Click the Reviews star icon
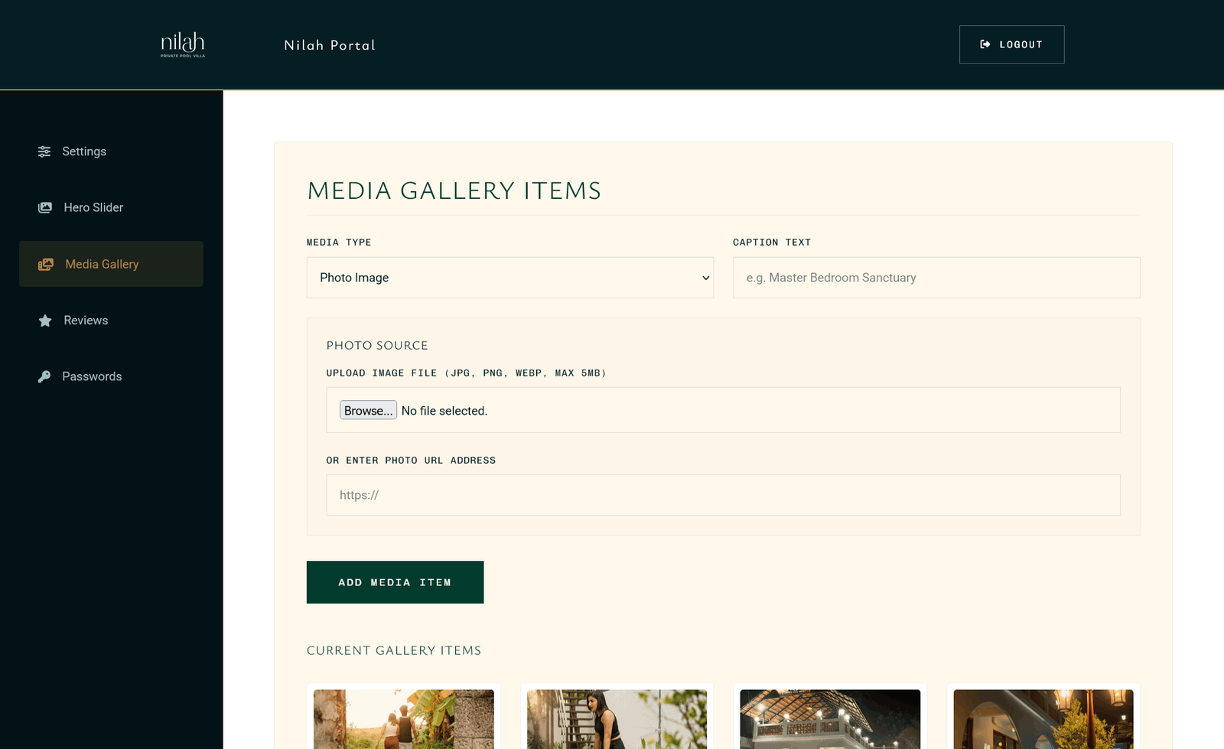1224x749 pixels. (45, 321)
